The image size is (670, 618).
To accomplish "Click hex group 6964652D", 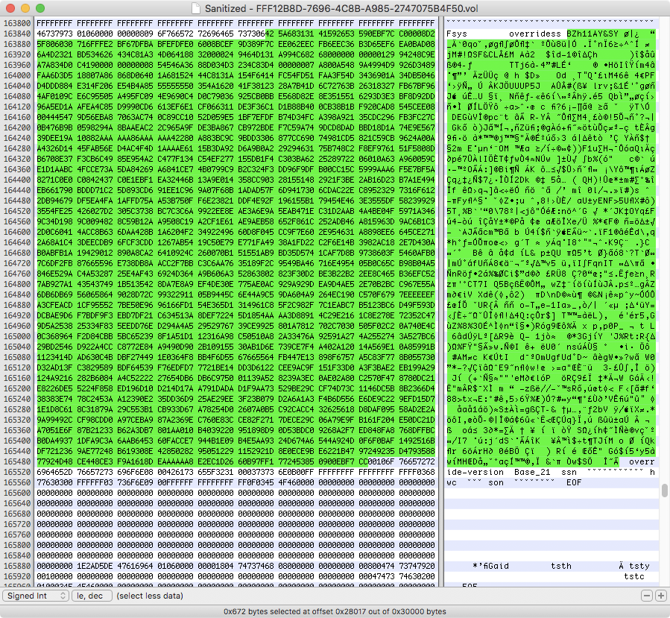I will (54, 472).
